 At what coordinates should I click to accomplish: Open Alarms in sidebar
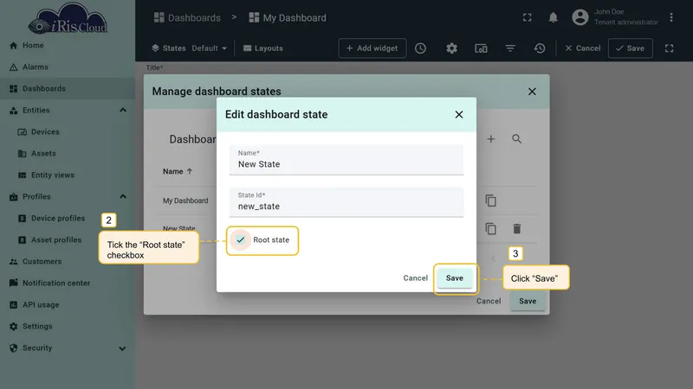coord(68,67)
